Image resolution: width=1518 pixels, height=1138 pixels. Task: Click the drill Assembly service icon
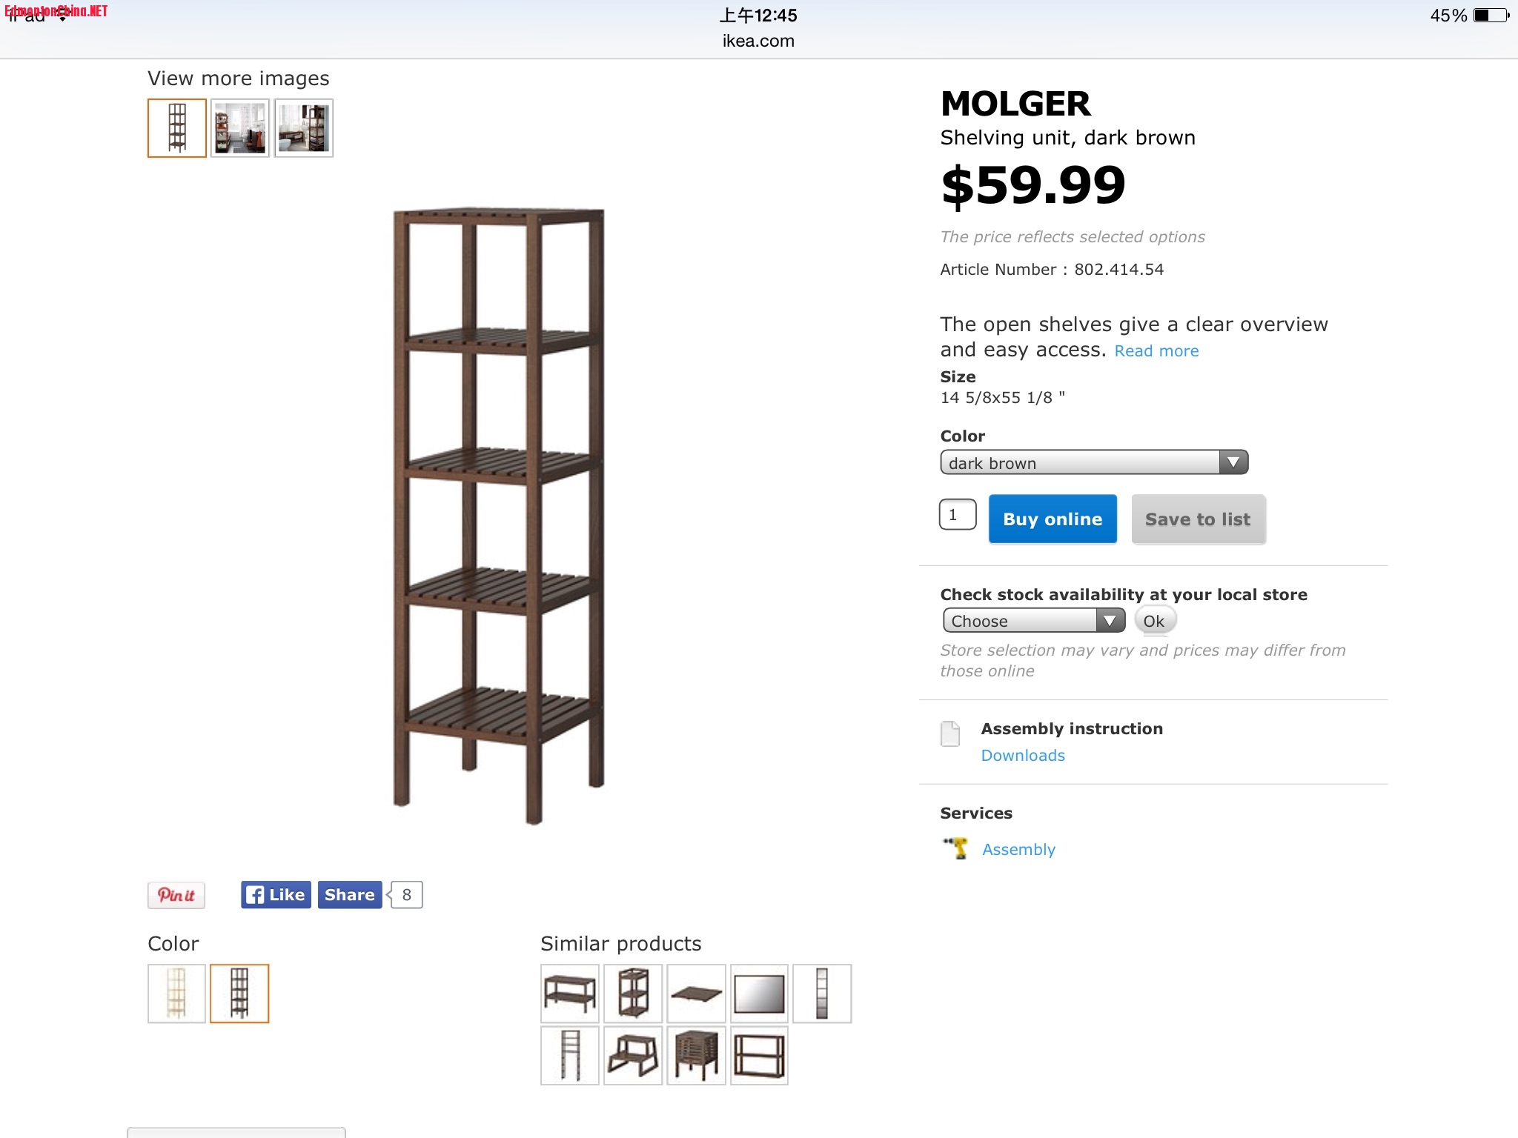click(955, 848)
